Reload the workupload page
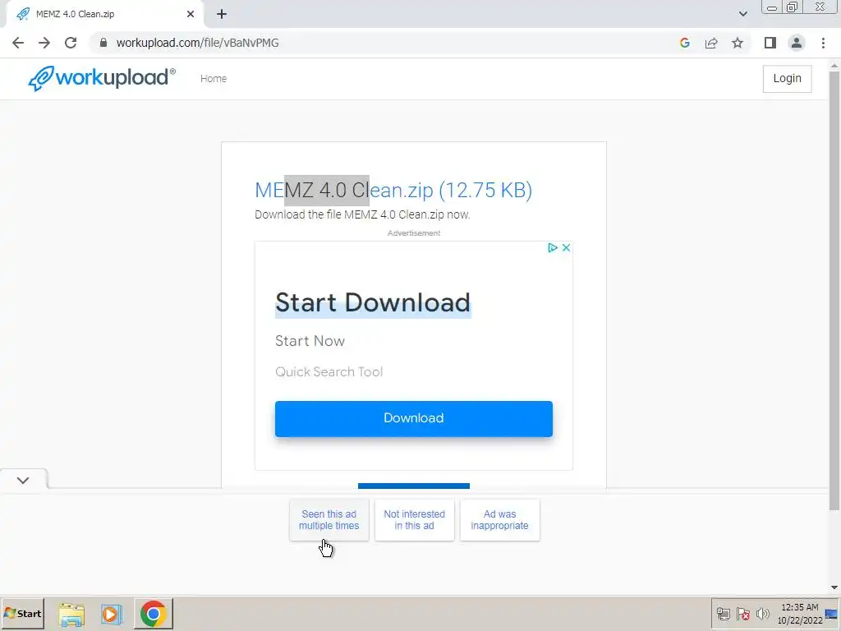The height and width of the screenshot is (631, 841). tap(71, 43)
